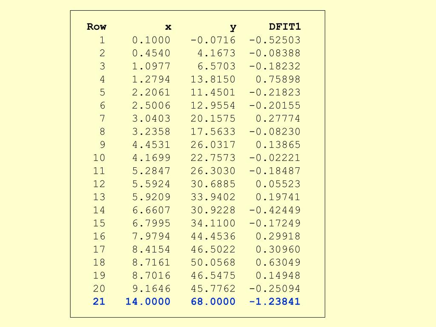The image size is (436, 327).
Task: Select x value 4.1699
Action: [151, 158]
